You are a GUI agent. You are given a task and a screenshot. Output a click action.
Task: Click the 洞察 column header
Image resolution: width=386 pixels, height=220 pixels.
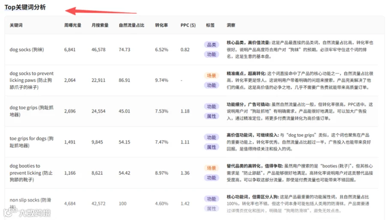[x=231, y=25]
